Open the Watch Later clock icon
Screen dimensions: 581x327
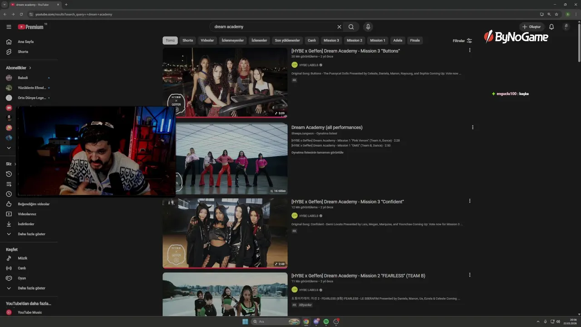tap(9, 194)
